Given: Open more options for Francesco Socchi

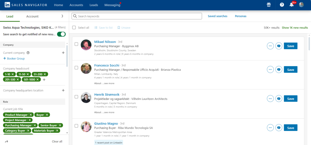Looking at the screenshot, I should coord(270,70).
